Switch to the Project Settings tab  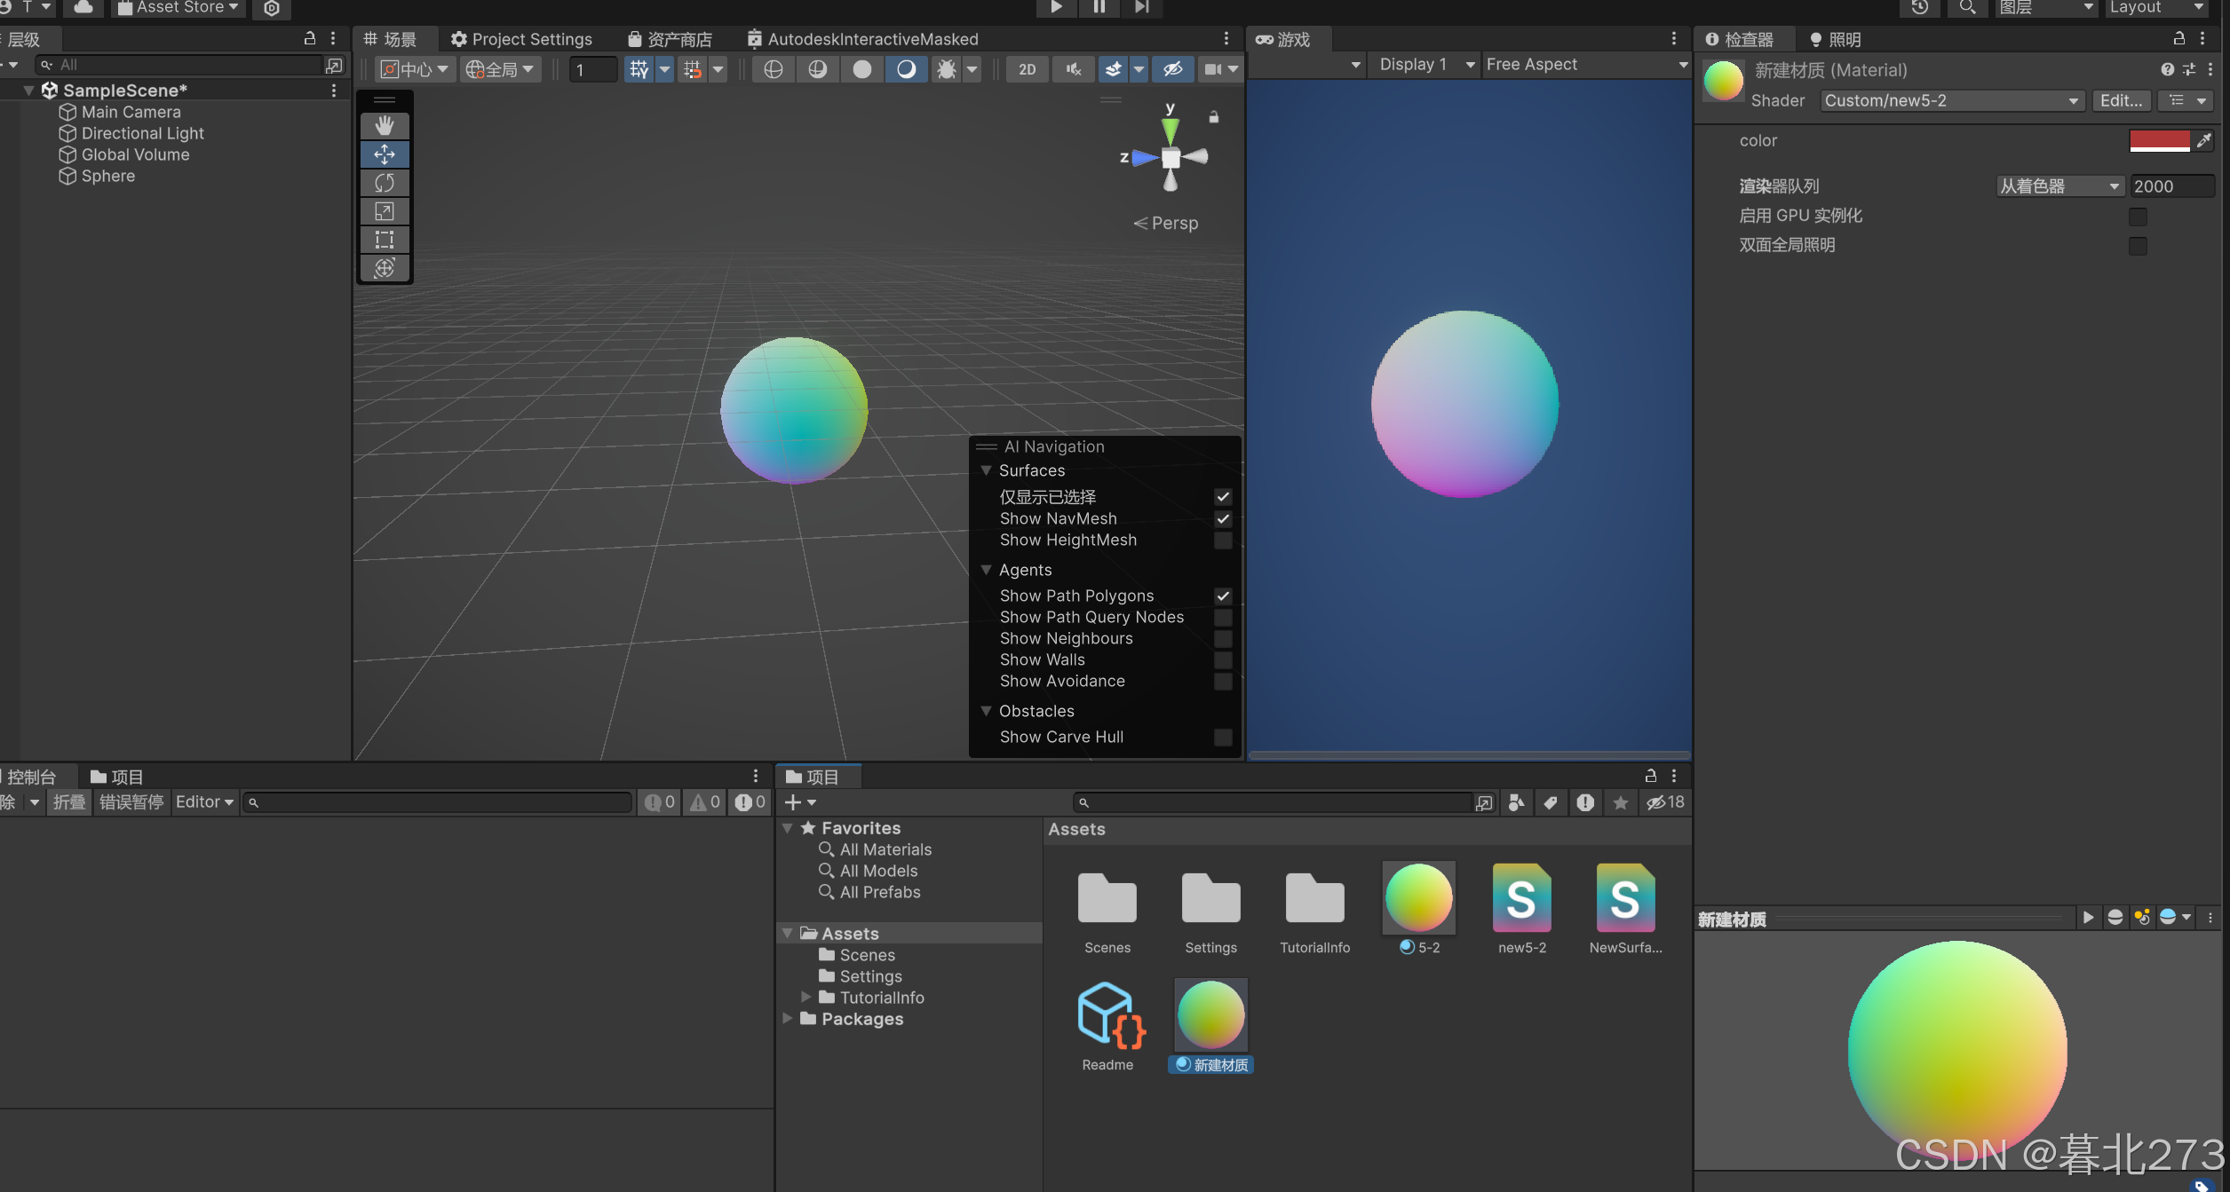521,39
